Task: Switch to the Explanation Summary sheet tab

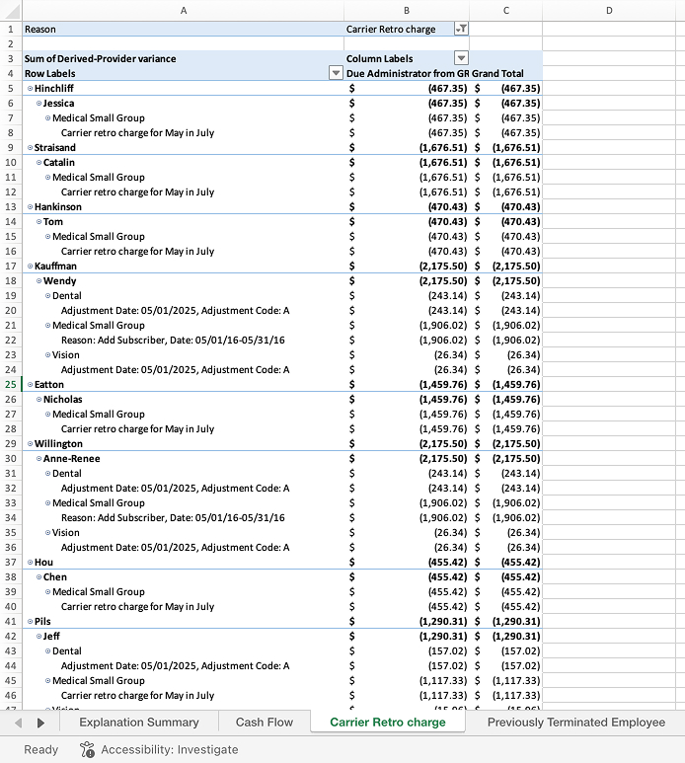Action: click(x=139, y=723)
